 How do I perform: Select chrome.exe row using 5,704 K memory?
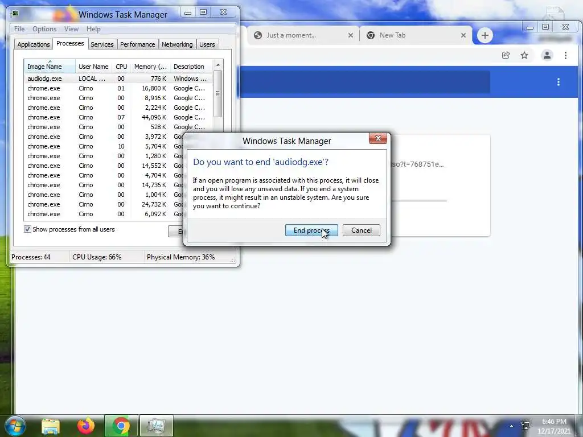(x=104, y=146)
